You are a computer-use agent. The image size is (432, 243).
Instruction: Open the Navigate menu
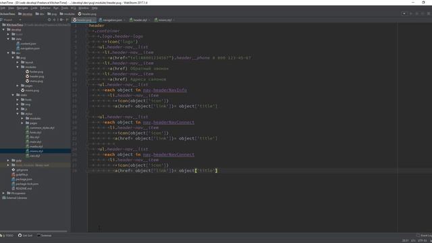pos(22,8)
